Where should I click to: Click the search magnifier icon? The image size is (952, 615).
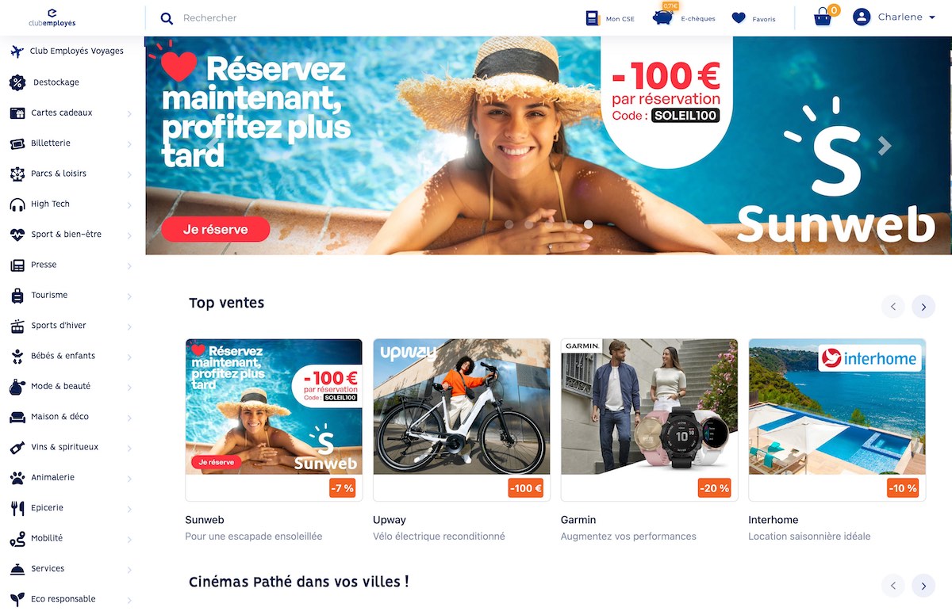(167, 18)
